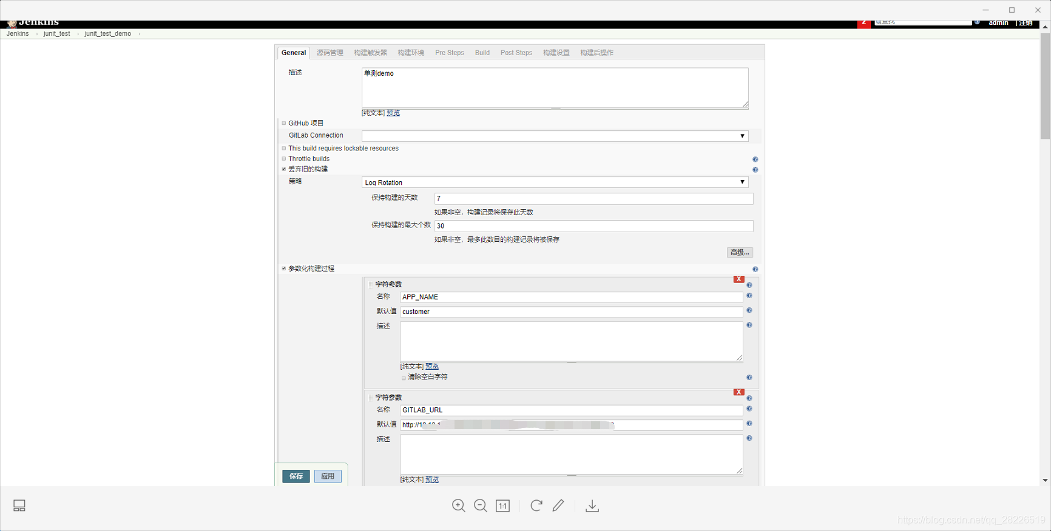Viewport: 1051px width, 531px height.
Task: Click into the customer default value field
Action: point(572,312)
